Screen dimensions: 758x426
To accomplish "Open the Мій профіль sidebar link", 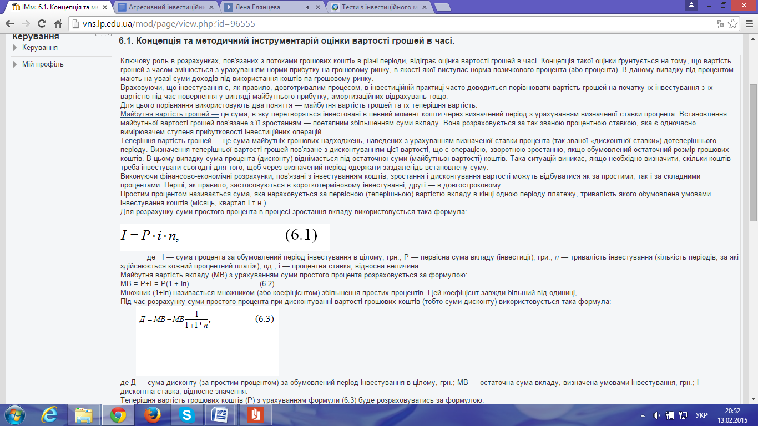I will 43,64.
